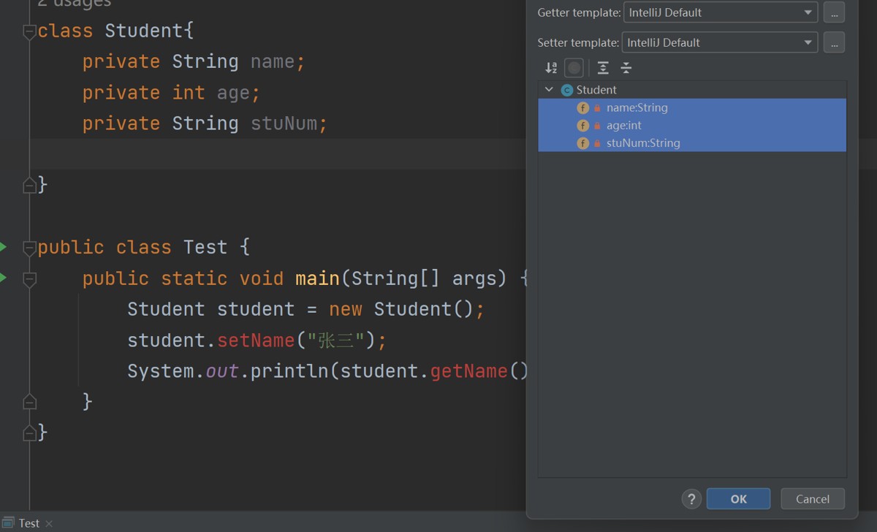Viewport: 877px width, 532px height.
Task: Collapse the Student class code fold
Action: pyautogui.click(x=29, y=31)
